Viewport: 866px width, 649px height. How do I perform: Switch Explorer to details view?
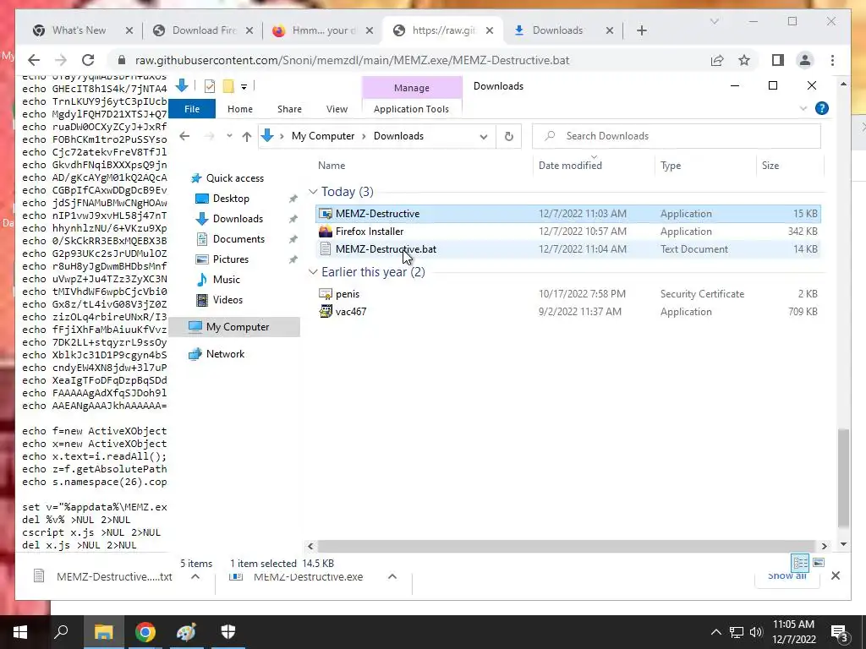coord(800,563)
